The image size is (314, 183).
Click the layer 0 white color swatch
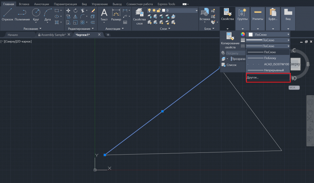[163, 10]
